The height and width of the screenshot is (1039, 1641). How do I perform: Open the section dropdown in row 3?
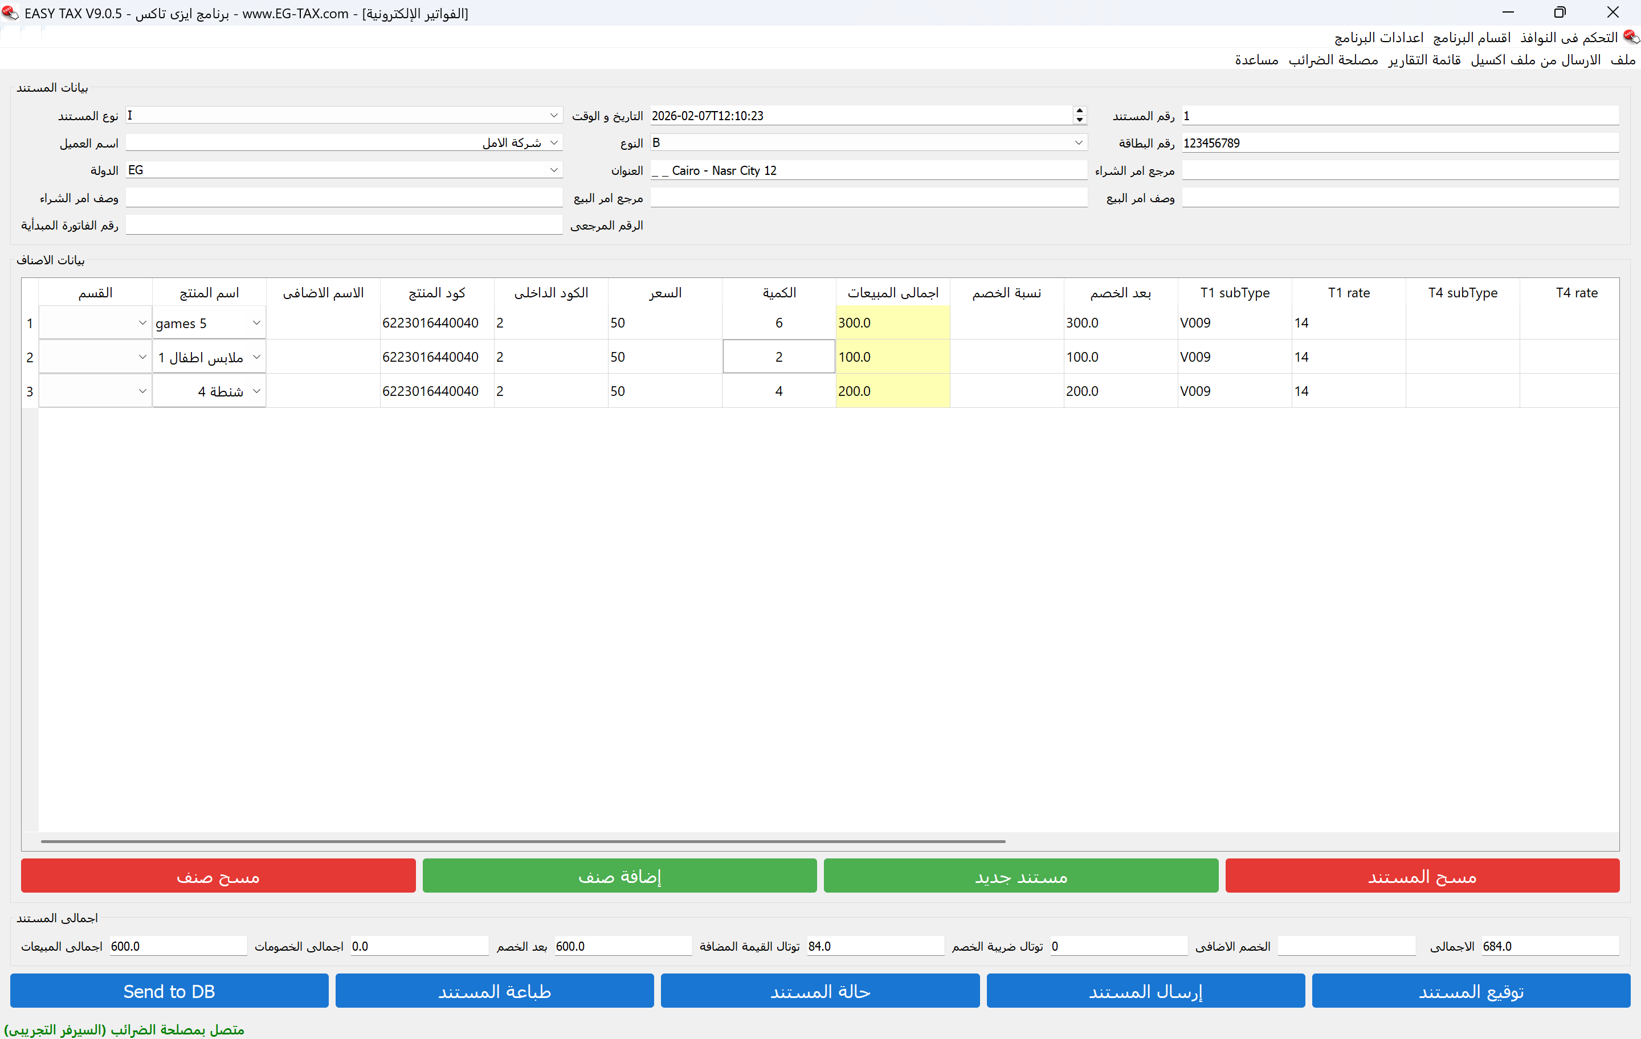(x=142, y=391)
